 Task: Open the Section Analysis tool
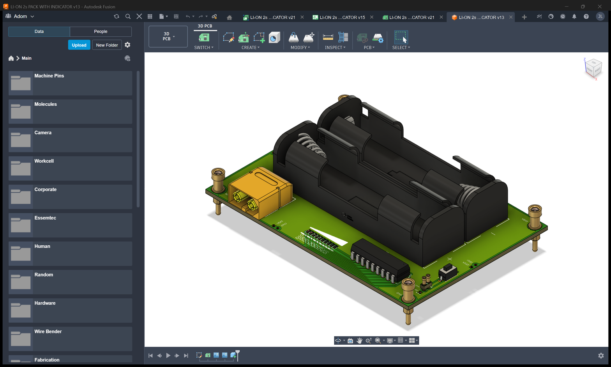coord(343,37)
